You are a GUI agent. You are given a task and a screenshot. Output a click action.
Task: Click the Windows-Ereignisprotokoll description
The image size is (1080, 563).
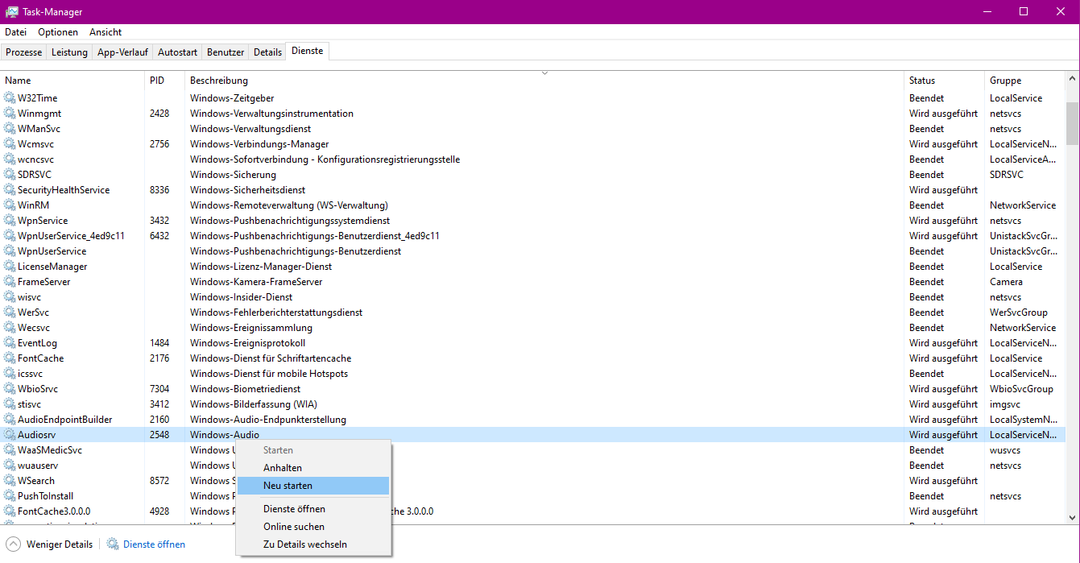point(247,343)
